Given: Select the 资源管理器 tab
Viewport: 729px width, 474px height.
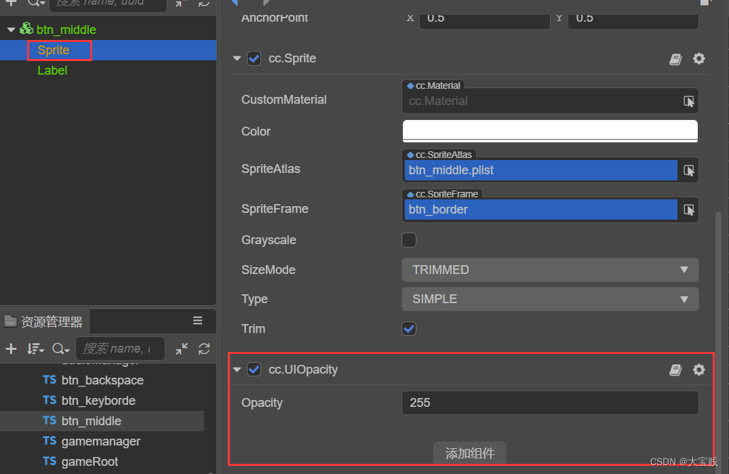Looking at the screenshot, I should (45, 321).
